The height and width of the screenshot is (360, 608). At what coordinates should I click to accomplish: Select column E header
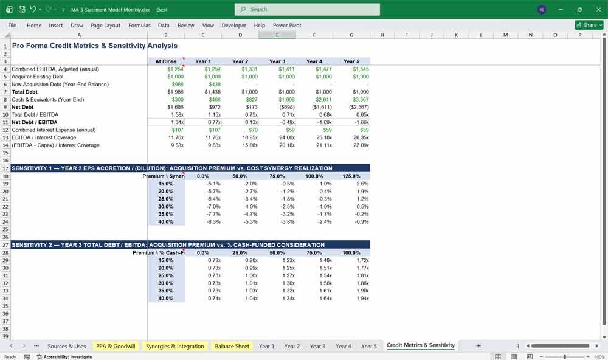pos(277,35)
